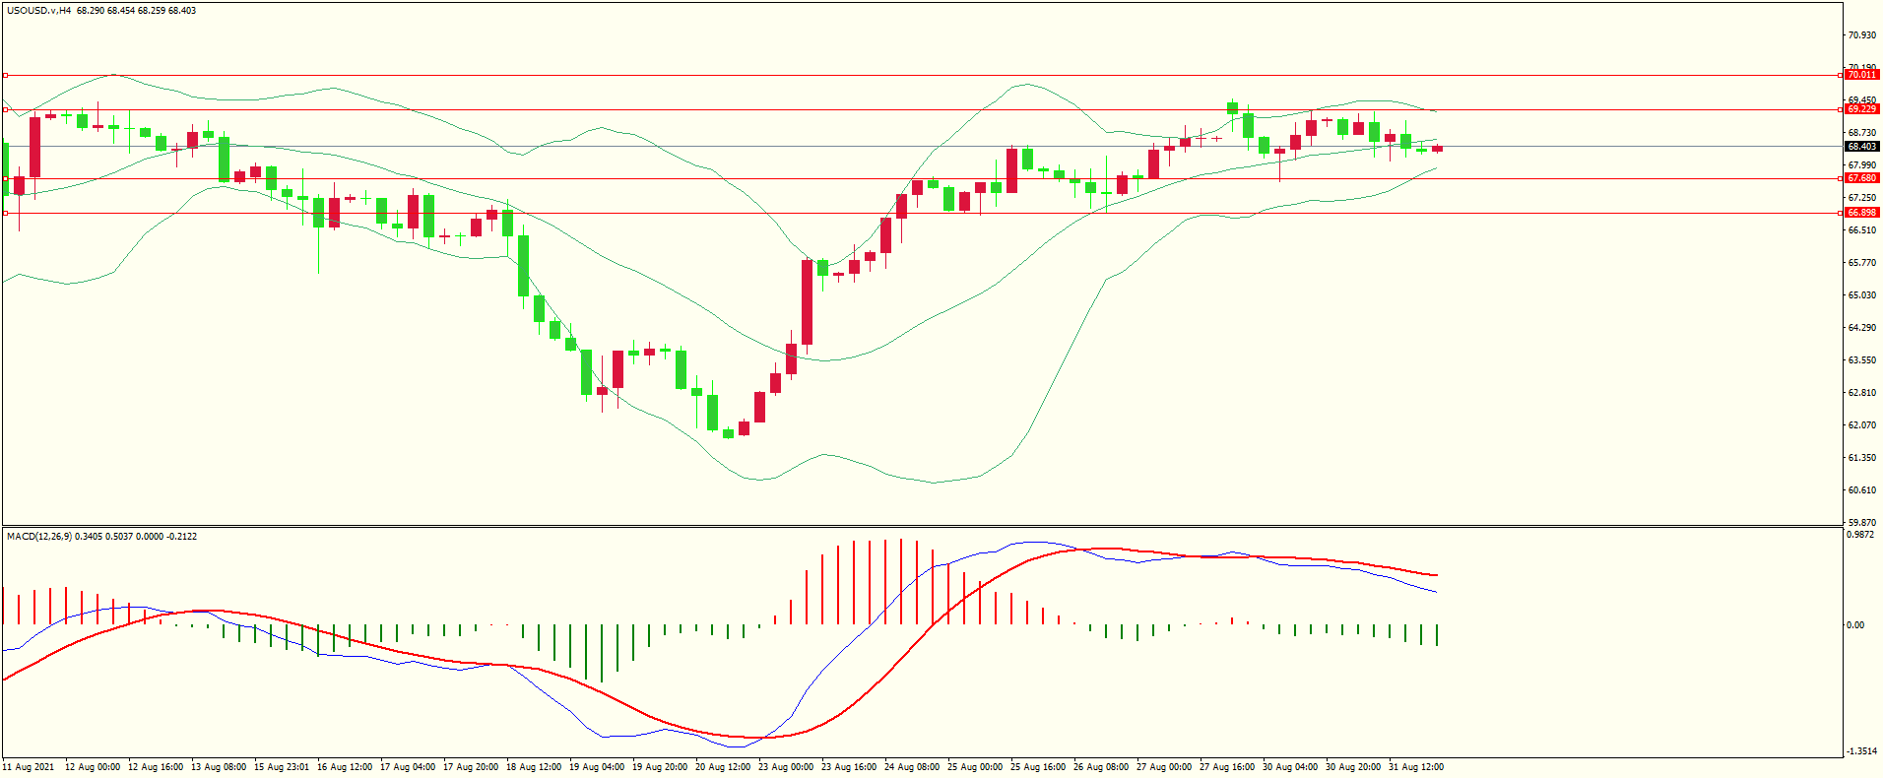Click the 19 Aug 20:00 time label

click(x=660, y=767)
